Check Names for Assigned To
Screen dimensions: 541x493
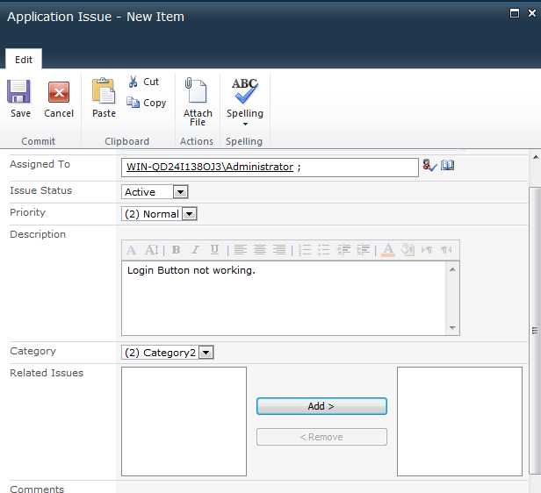tap(430, 166)
